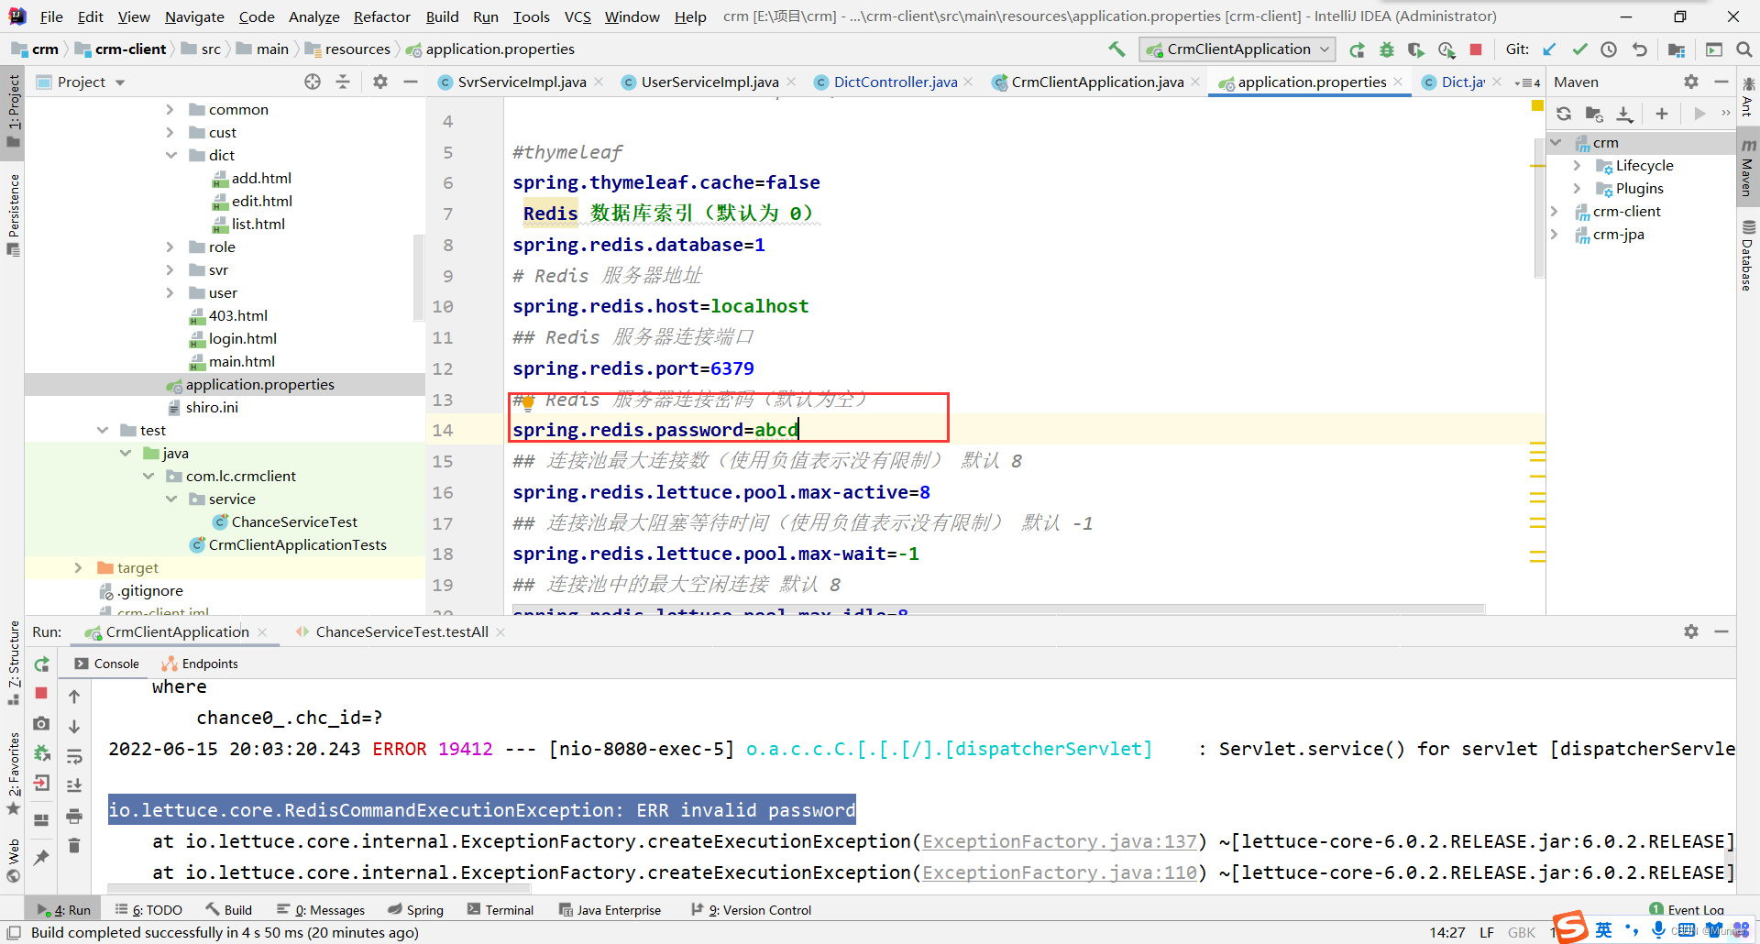1760x944 pixels.
Task: Open the CrmClientApplication run configuration dropdown
Action: pos(1237,49)
